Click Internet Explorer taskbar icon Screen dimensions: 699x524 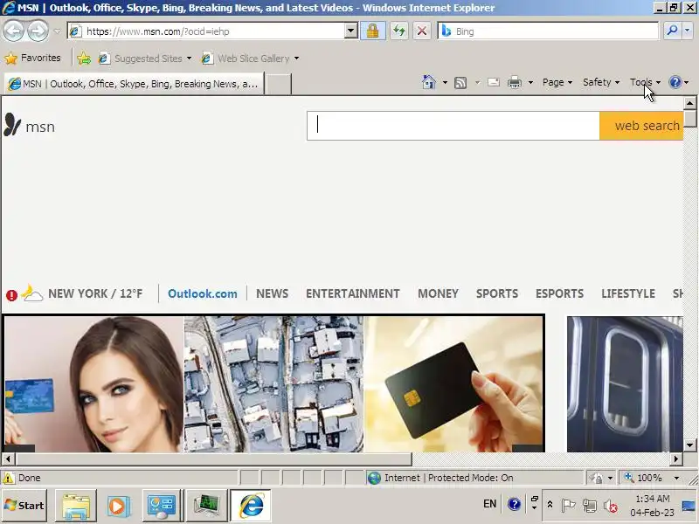(251, 506)
